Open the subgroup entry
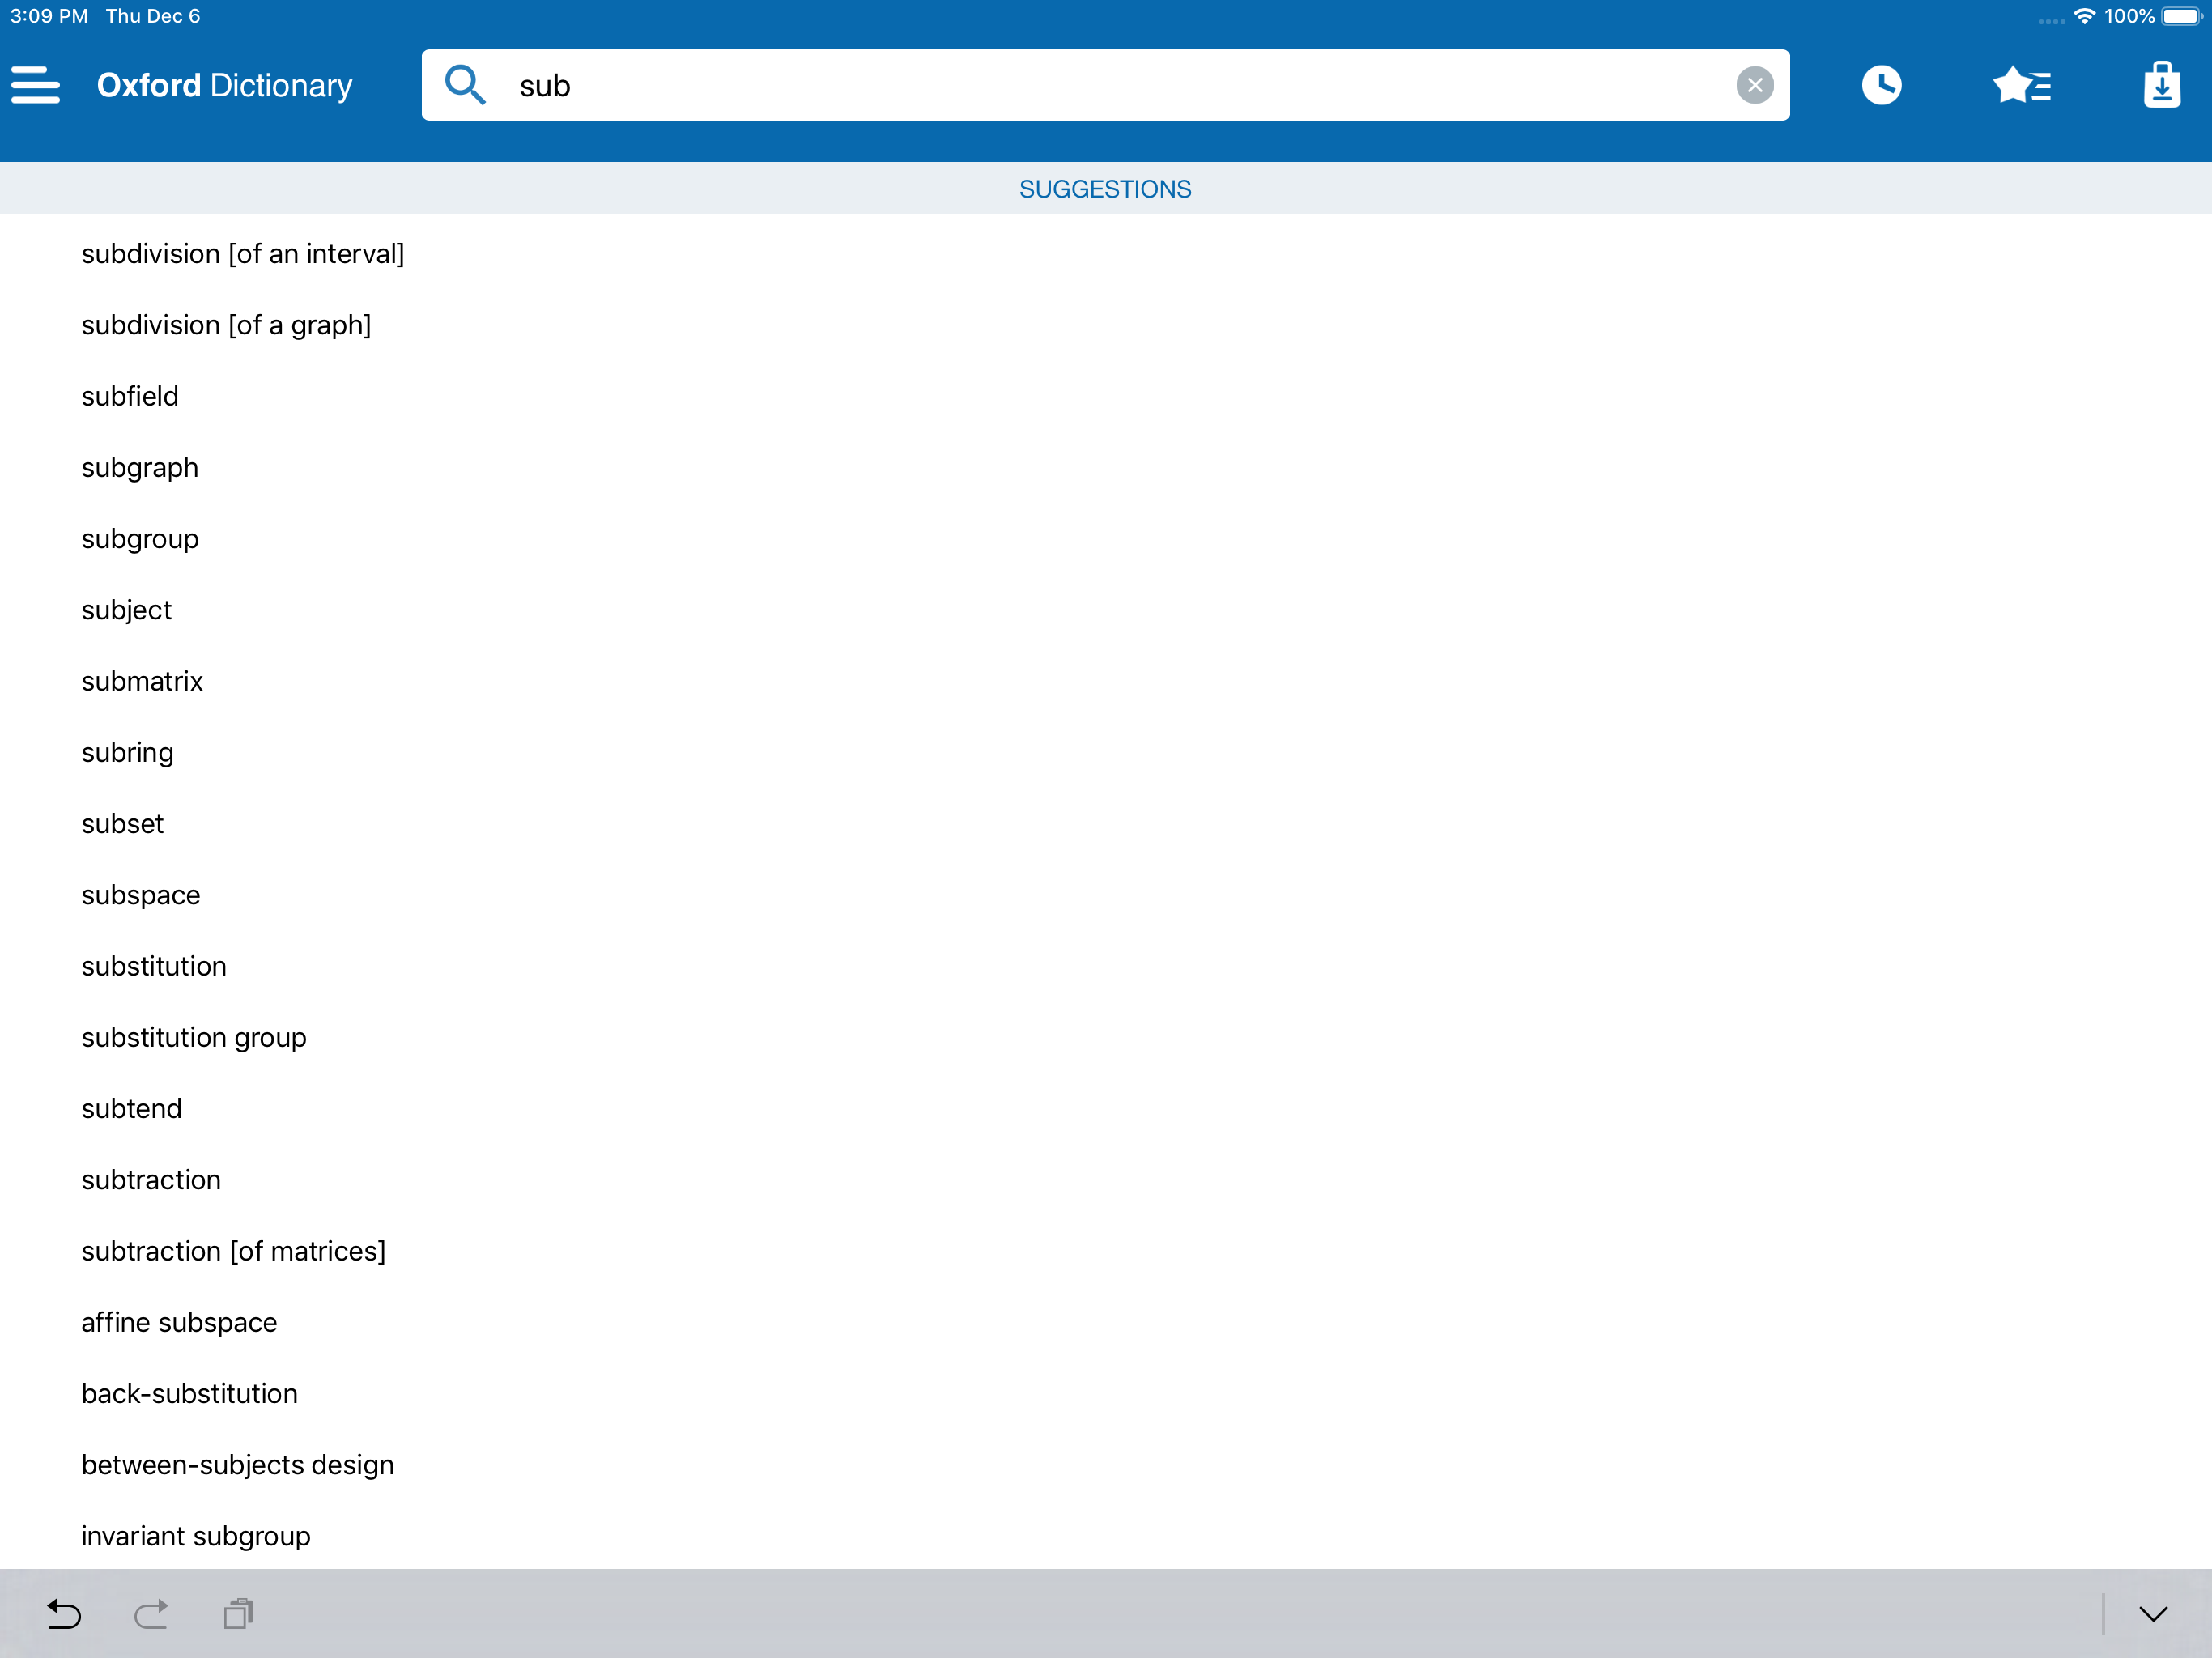This screenshot has width=2212, height=1658. (140, 539)
